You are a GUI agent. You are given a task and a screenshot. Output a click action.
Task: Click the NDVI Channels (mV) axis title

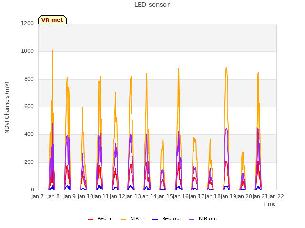coord(7,107)
